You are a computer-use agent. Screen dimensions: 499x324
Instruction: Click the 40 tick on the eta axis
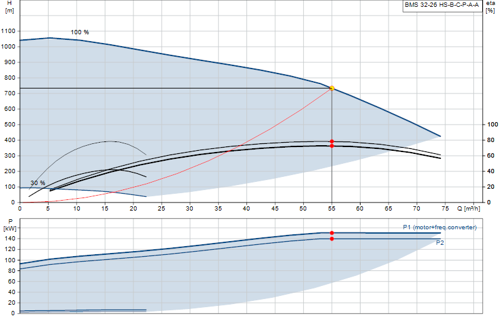[491, 171]
